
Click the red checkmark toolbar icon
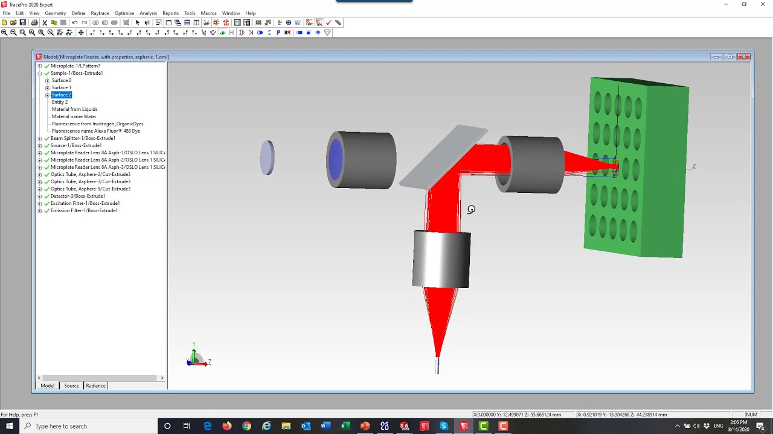(329, 23)
